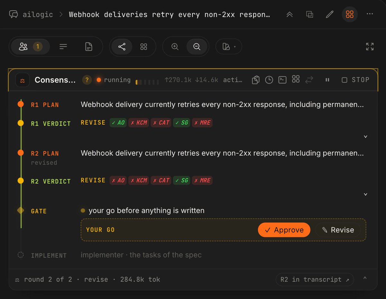The width and height of the screenshot is (386, 299).
Task: Open the terminal console icon
Action: [x=282, y=80]
